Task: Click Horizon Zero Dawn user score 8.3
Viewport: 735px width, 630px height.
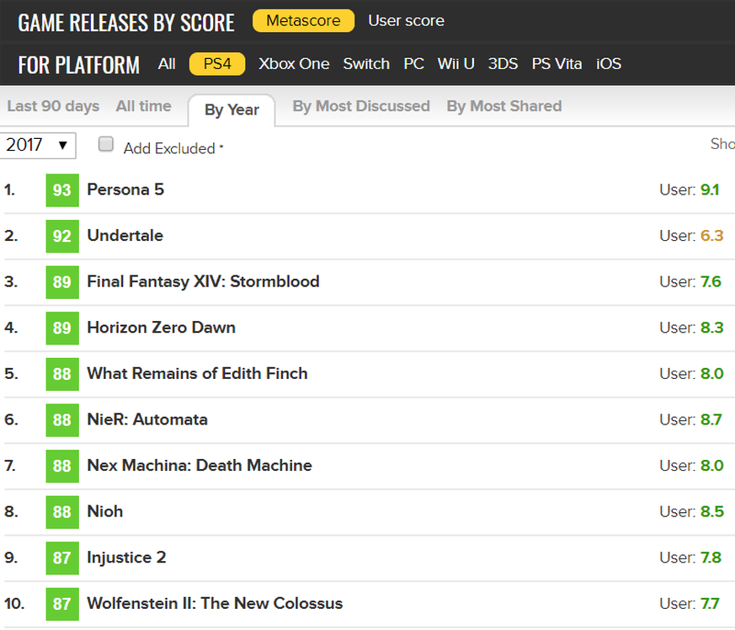Action: [712, 328]
